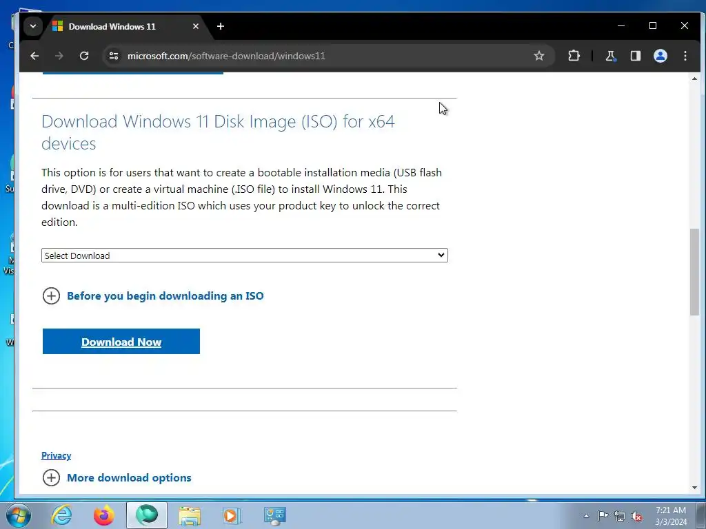The height and width of the screenshot is (529, 706).
Task: Open Chrome three-dot menu
Action: [x=685, y=56]
